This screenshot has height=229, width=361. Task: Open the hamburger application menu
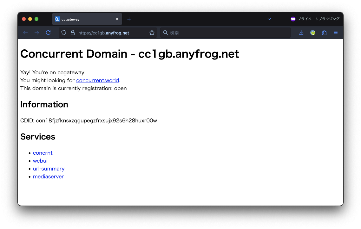click(336, 33)
